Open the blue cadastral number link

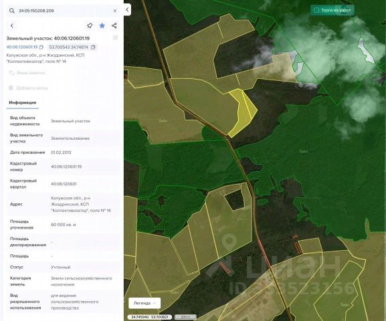click(22, 47)
